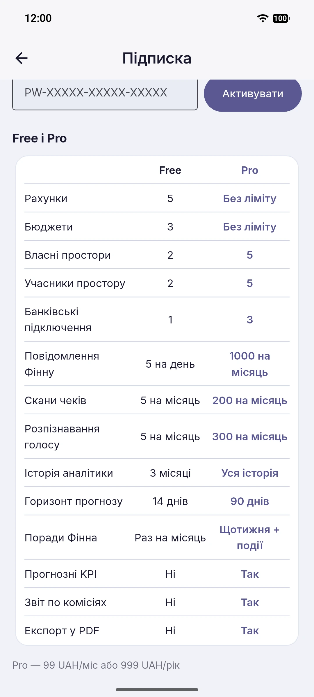The width and height of the screenshot is (314, 697).
Task: Tap the Історія аналітики row label
Action: click(69, 473)
